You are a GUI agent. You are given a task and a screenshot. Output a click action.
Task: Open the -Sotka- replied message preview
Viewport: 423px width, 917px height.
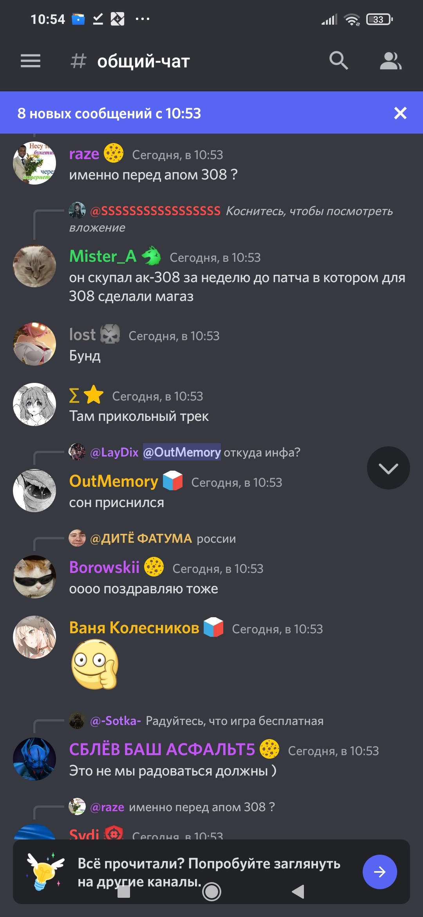[x=196, y=721]
